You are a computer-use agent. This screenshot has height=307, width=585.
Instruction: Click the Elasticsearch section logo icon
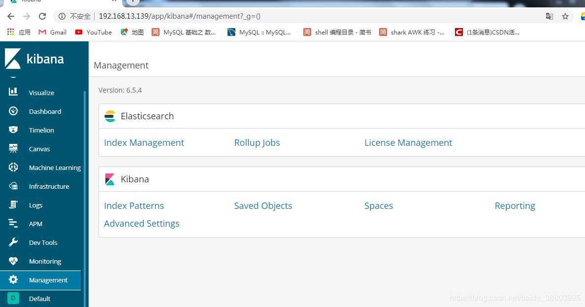[x=110, y=116]
